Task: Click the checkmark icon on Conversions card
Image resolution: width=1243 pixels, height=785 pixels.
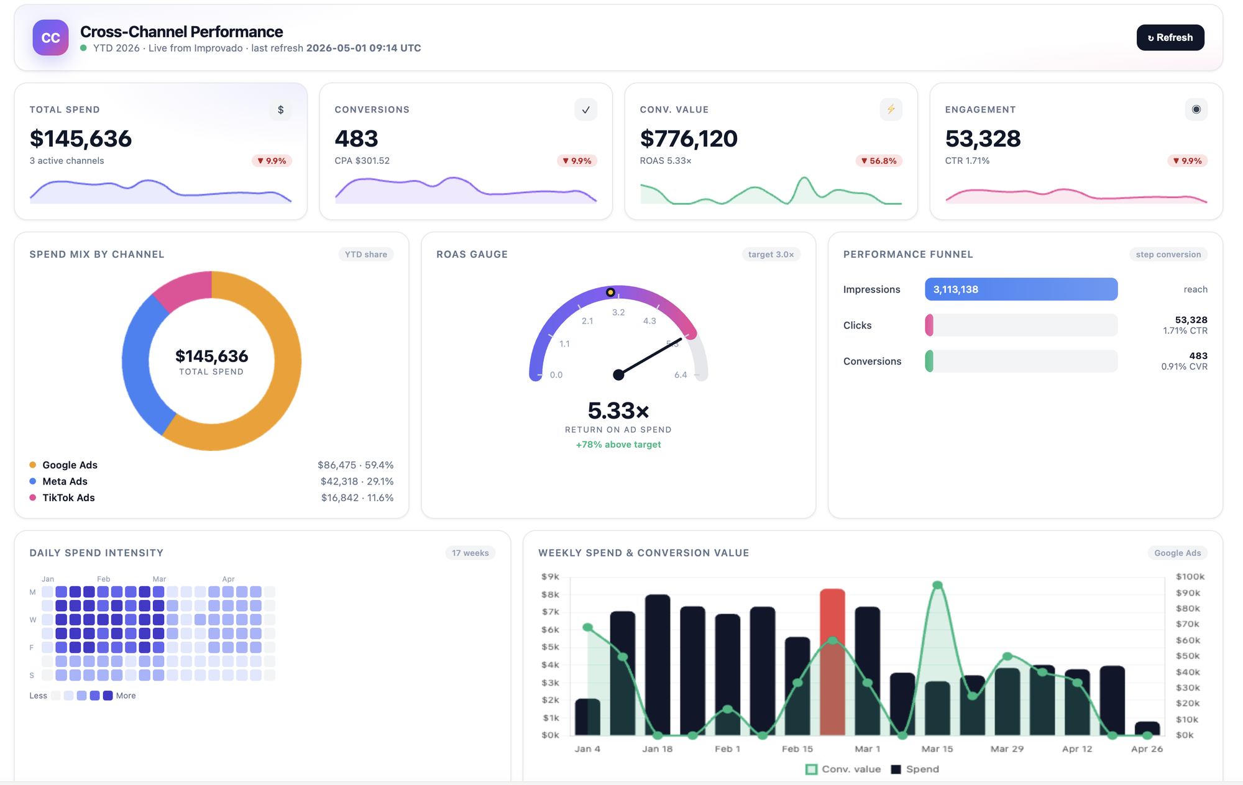Action: (585, 109)
